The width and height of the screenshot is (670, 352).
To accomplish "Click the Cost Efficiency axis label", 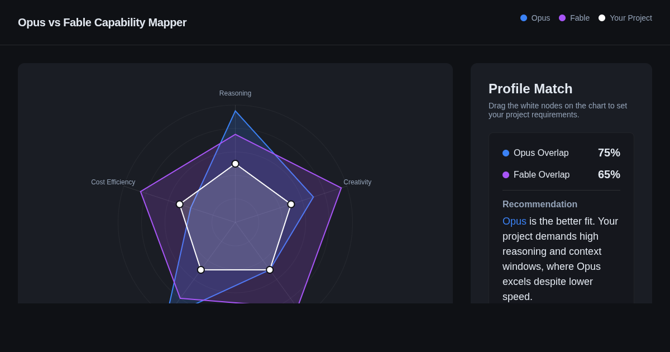I will [113, 182].
